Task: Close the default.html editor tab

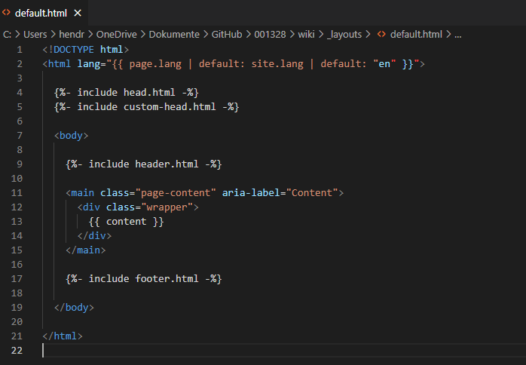Action: (x=78, y=13)
